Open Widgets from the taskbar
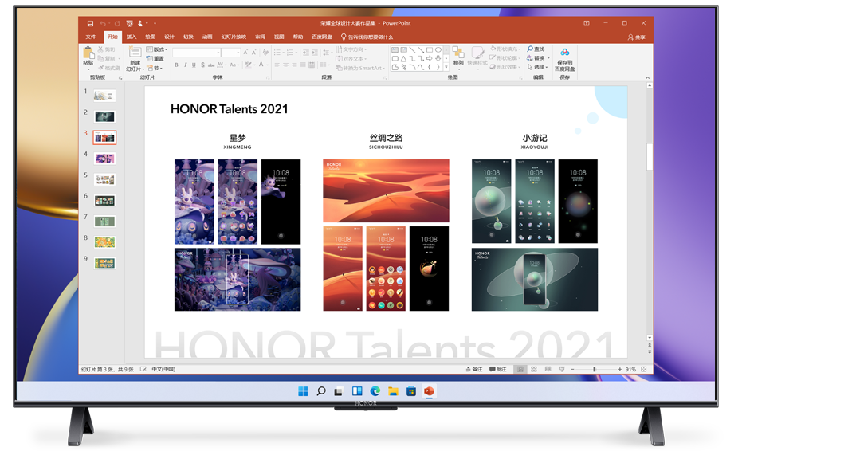The height and width of the screenshot is (463, 852). coord(357,391)
